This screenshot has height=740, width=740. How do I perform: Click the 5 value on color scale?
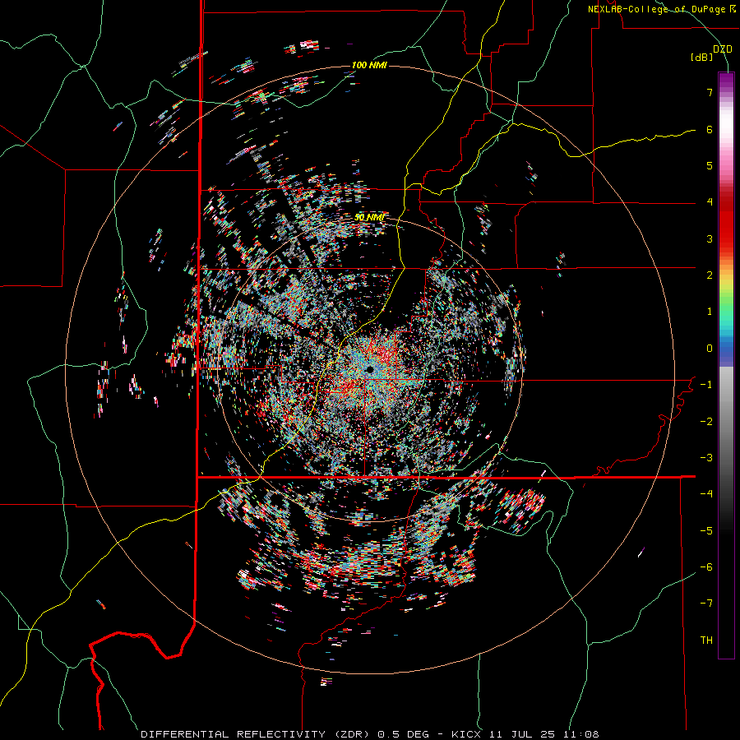[x=710, y=165]
